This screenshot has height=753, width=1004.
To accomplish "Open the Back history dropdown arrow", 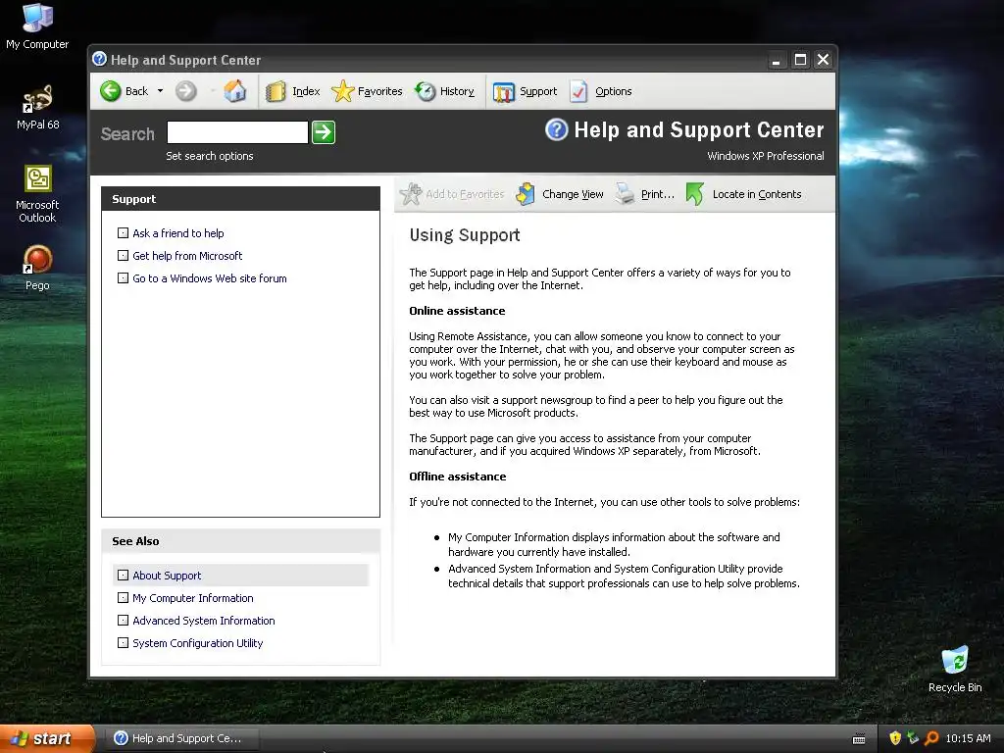I will click(160, 91).
